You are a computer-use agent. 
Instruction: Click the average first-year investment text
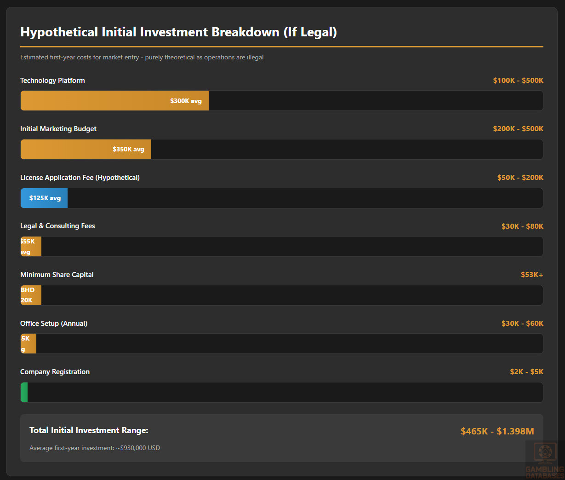[95, 448]
